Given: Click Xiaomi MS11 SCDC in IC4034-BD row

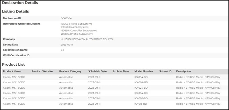Looking at the screenshot, I should pyautogui.click(x=14, y=77).
